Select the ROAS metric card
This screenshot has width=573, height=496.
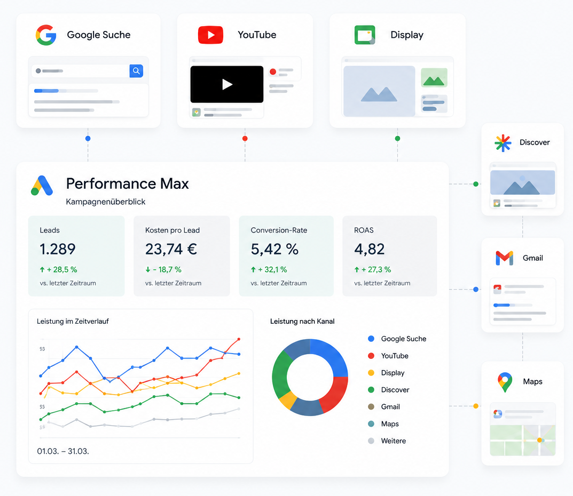(x=389, y=256)
